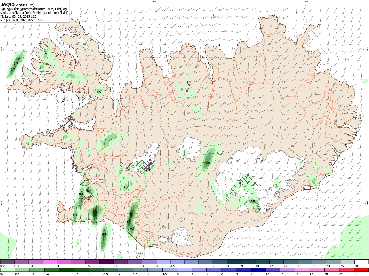Click the '0.8' precipitation value on Reykjanes peninsula
This screenshot has width=369, height=276.
pos(75,215)
